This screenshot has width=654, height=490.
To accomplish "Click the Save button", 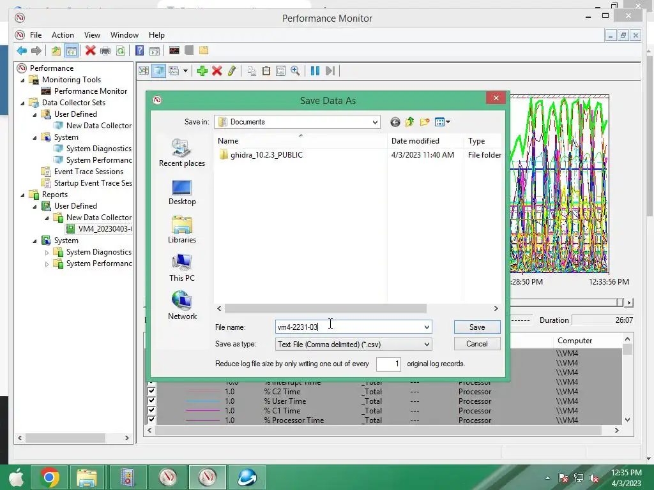I will [476, 327].
